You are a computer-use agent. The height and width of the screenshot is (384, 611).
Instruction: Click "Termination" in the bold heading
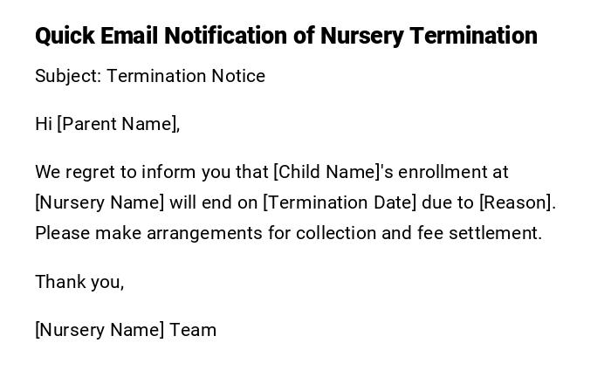474,36
